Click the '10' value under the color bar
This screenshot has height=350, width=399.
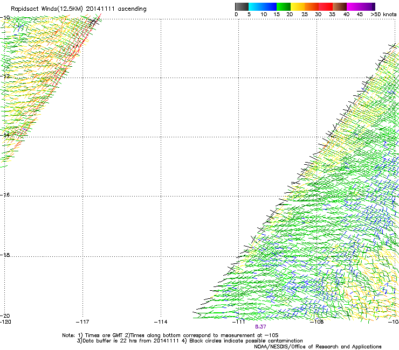pos(264,15)
